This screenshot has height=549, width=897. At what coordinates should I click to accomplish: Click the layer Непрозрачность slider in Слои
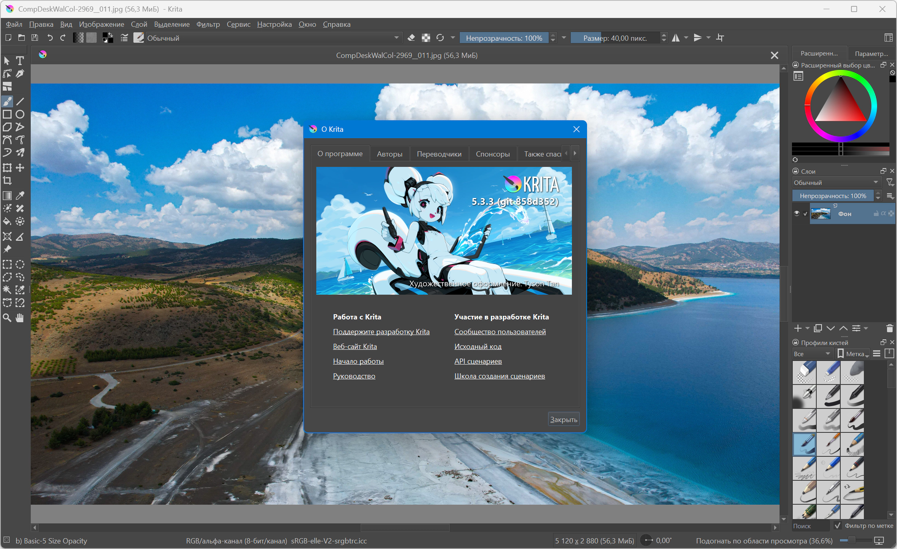pos(833,196)
